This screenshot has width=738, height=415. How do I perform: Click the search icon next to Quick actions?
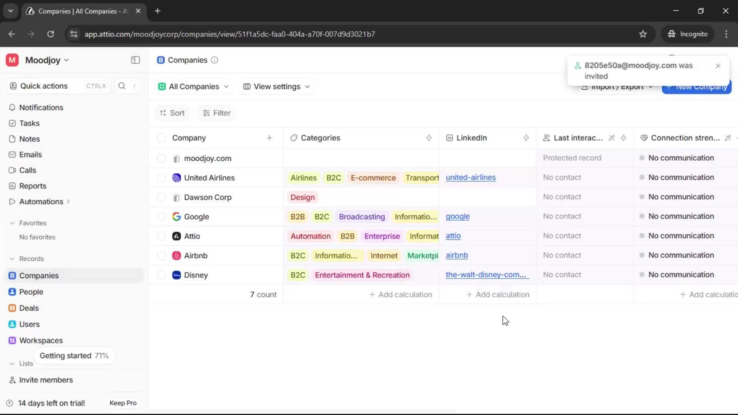[x=122, y=86]
